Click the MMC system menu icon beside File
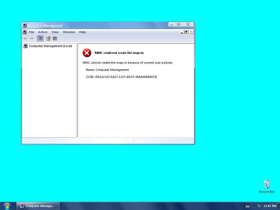Viewport: 280px width, 210px height. tap(25, 32)
